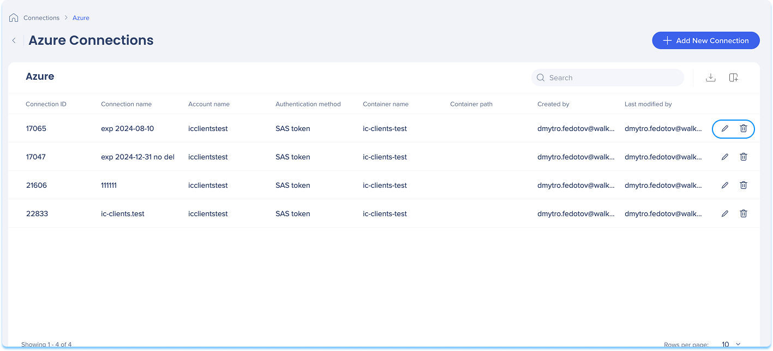Click the download table icon
This screenshot has width=773, height=351.
[710, 78]
